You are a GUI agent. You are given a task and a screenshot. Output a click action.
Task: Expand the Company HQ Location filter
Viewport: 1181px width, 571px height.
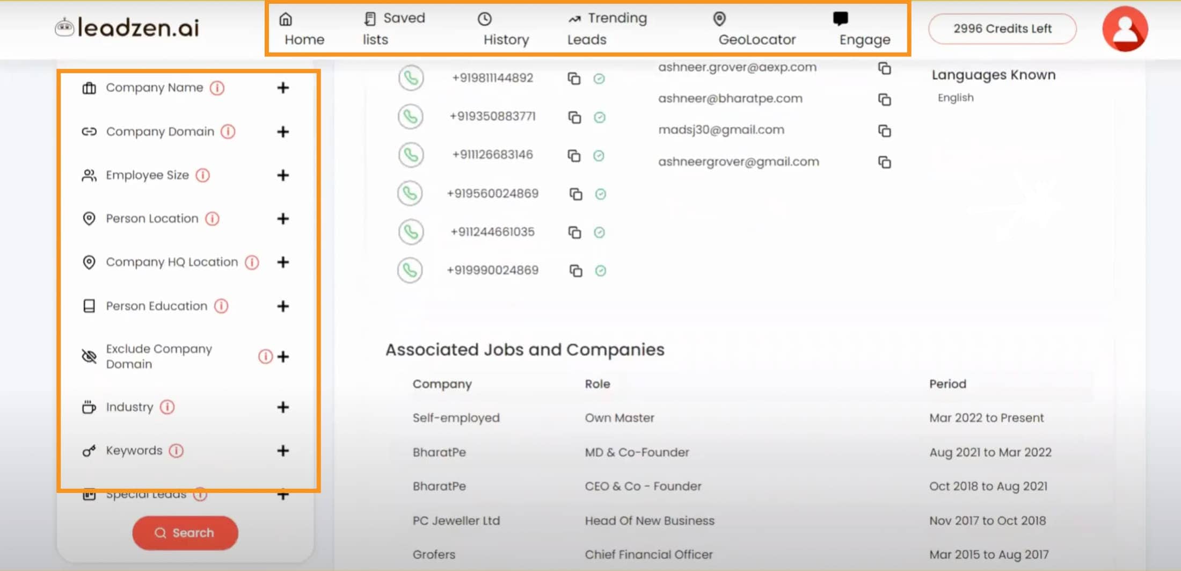click(x=283, y=262)
